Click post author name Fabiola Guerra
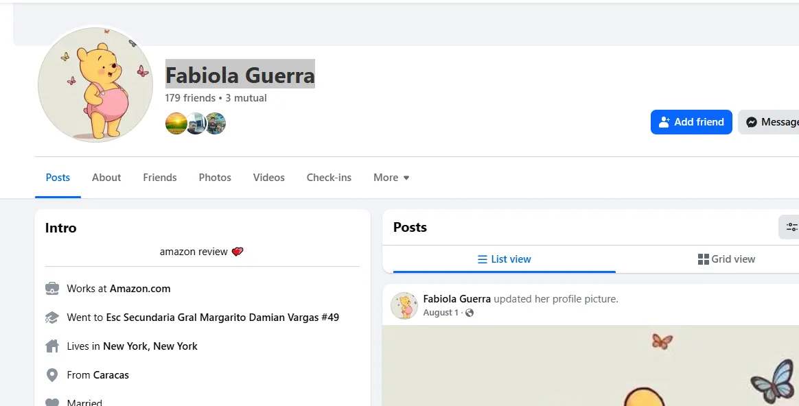799x406 pixels. point(456,299)
